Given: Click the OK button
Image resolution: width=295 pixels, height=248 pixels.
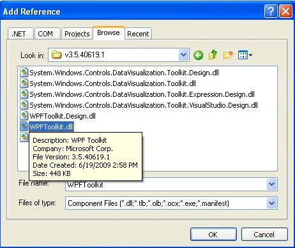Looking at the screenshot, I should 213,235.
